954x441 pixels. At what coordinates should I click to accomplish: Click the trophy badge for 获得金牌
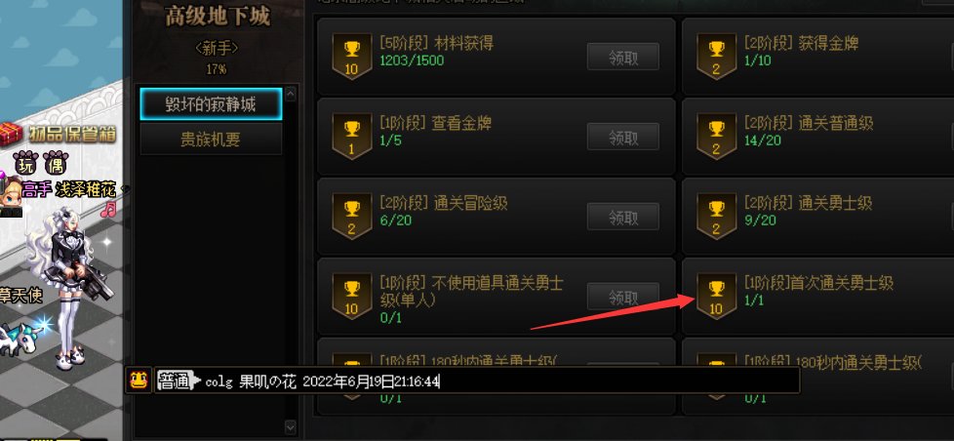[x=716, y=56]
